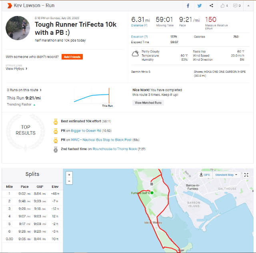
Task: Open Roundhouse to Thorny Nook segment
Action: coord(114,149)
